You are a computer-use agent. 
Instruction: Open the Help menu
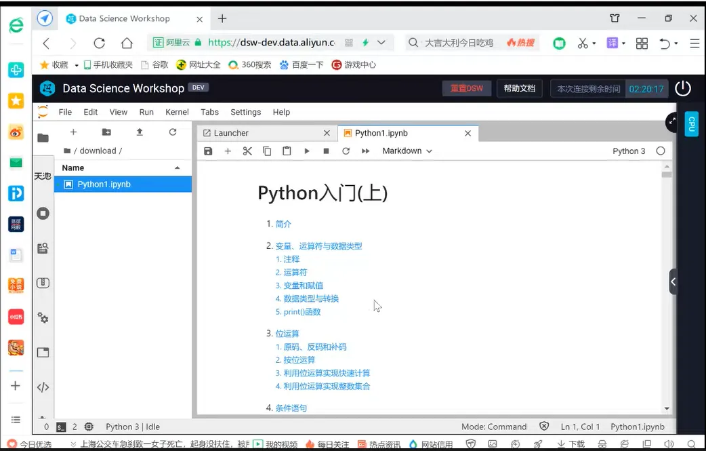tap(281, 112)
